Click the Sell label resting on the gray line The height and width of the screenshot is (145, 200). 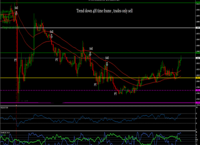107,58
